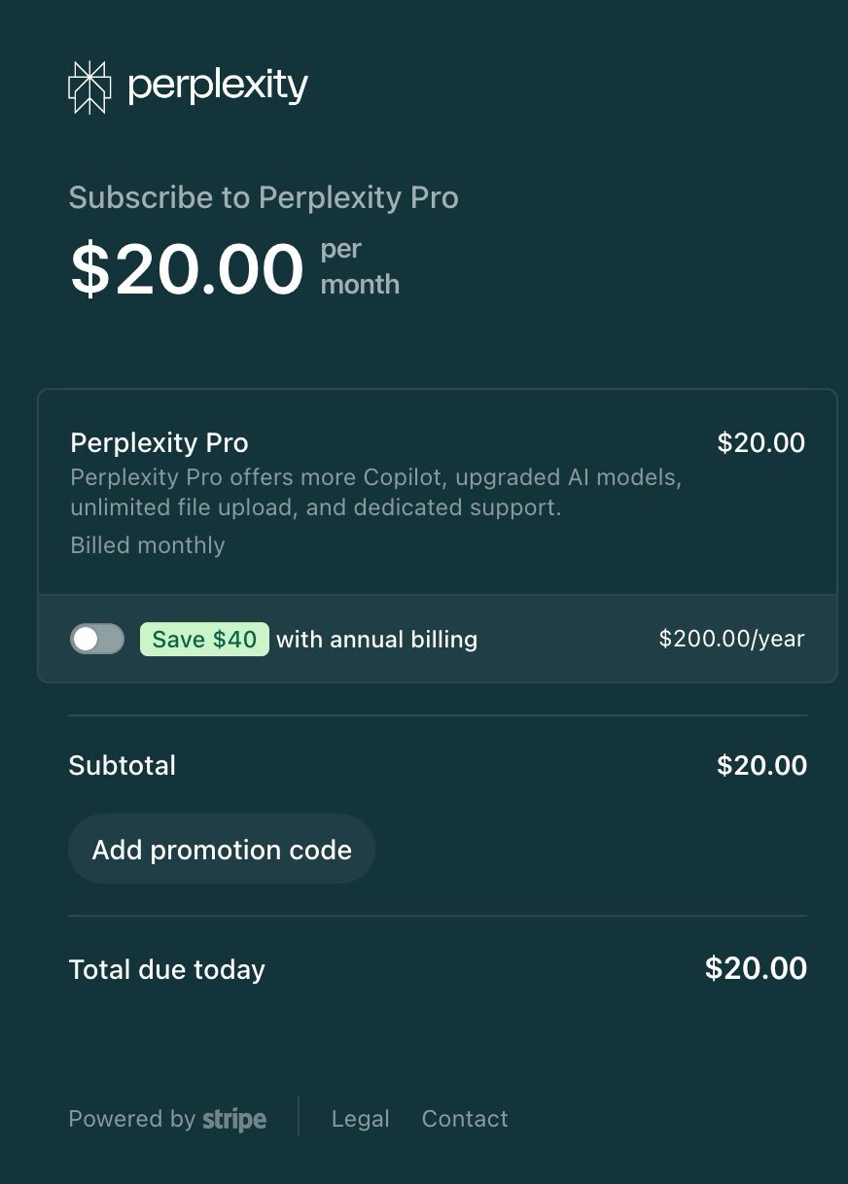Open the Contact link in footer
Screen dimensions: 848x1184
[465, 1119]
